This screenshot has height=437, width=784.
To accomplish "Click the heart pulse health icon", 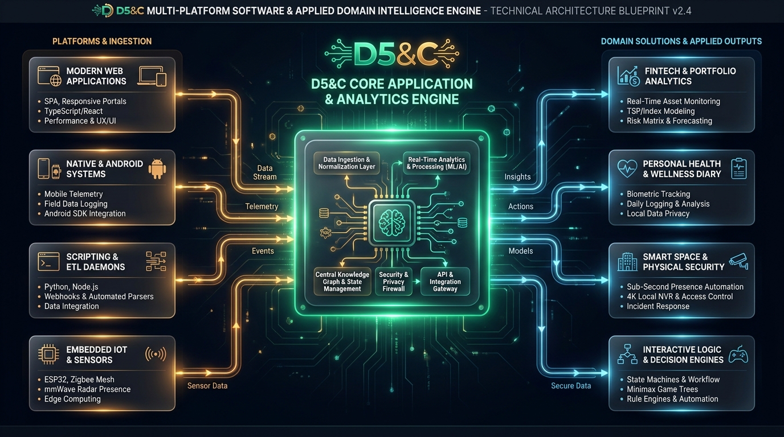I will click(627, 168).
